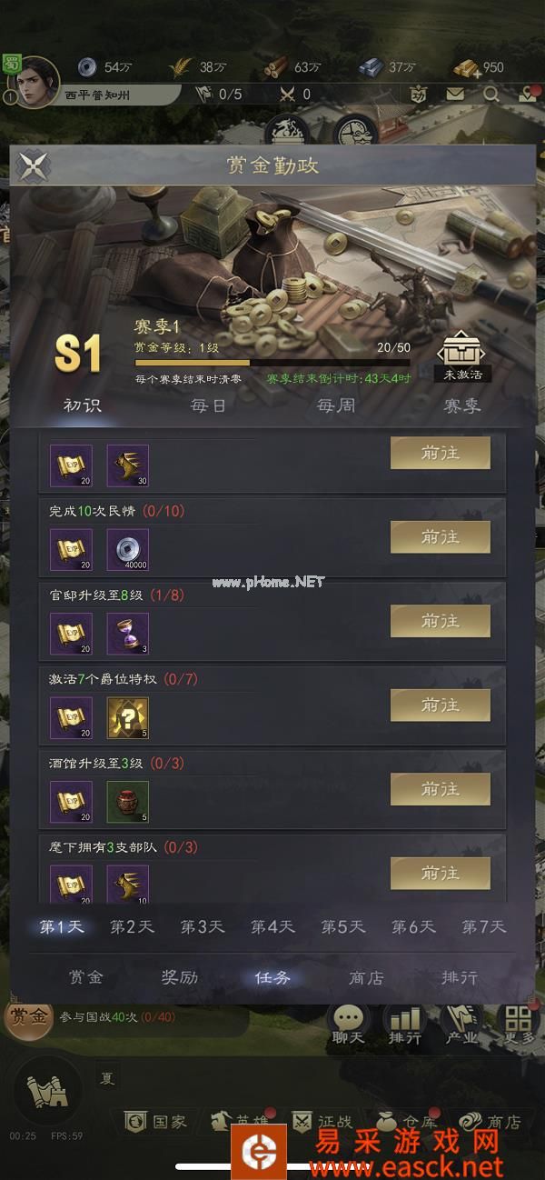
Task: Click 前往 for 官邸升级至8级 task
Action: click(441, 621)
